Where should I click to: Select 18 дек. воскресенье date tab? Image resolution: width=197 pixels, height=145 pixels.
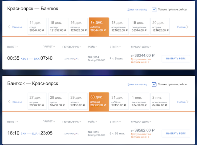(119, 26)
